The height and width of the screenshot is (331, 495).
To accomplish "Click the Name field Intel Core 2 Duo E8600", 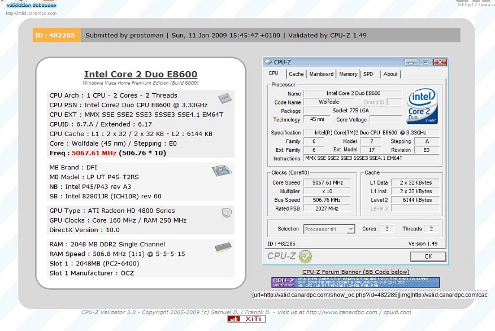I will [353, 93].
